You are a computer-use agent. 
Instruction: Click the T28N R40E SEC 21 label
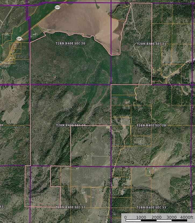coord(151,44)
